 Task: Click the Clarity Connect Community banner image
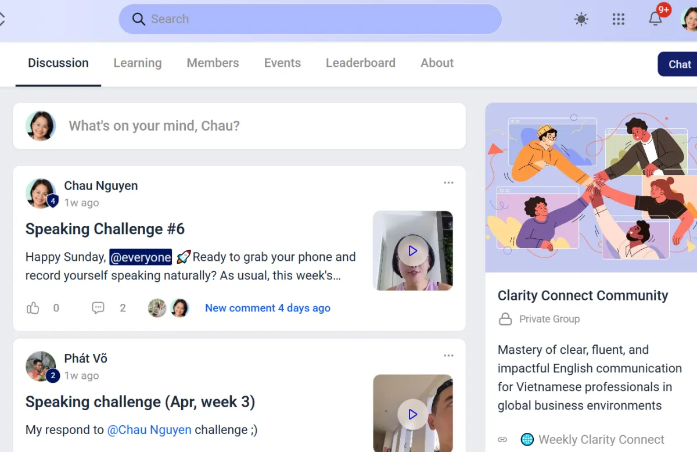click(x=591, y=188)
